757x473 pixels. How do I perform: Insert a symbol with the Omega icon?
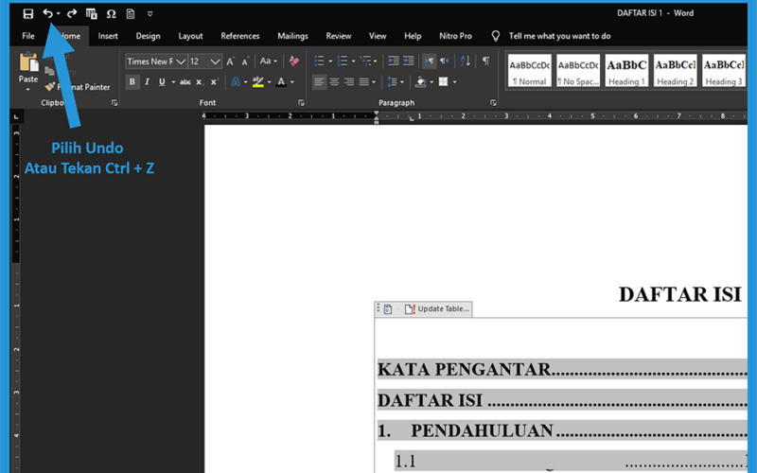click(x=111, y=13)
